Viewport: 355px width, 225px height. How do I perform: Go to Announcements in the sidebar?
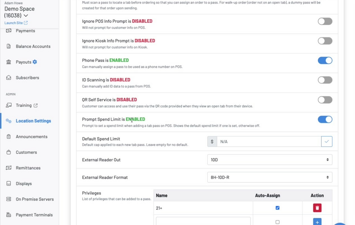click(32, 136)
